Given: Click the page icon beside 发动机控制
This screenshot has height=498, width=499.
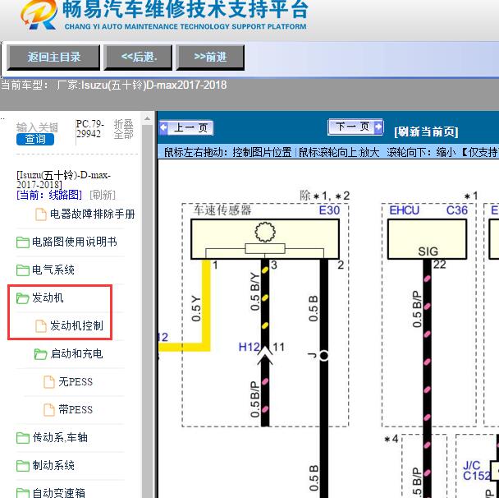Looking at the screenshot, I should (41, 326).
